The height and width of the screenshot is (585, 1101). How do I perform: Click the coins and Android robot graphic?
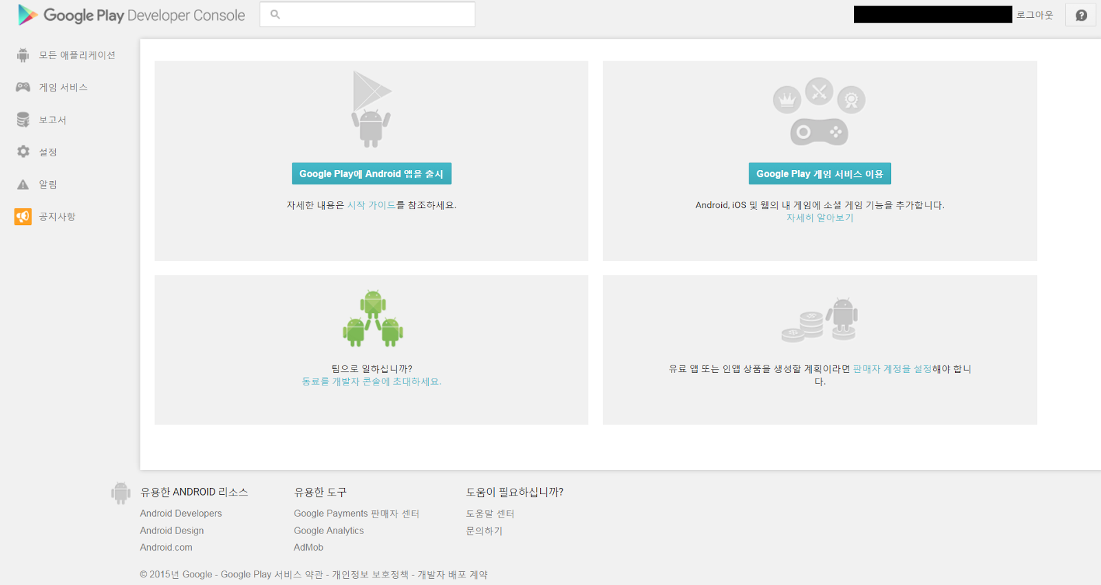click(820, 320)
